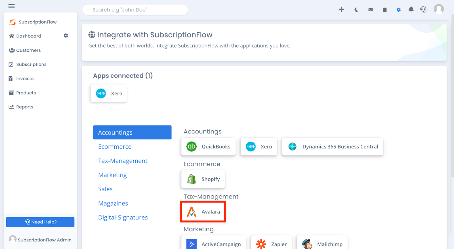Screen dimensions: 454x249
Task: Open Products in sidebar
Action: (22, 93)
